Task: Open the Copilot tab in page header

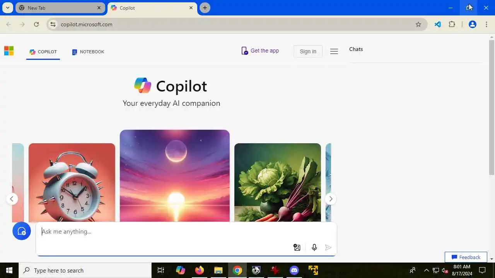Action: click(43, 52)
